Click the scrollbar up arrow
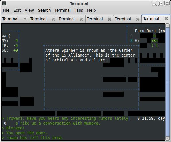Viewport: 171px width, 142px height. pyautogui.click(x=167, y=26)
